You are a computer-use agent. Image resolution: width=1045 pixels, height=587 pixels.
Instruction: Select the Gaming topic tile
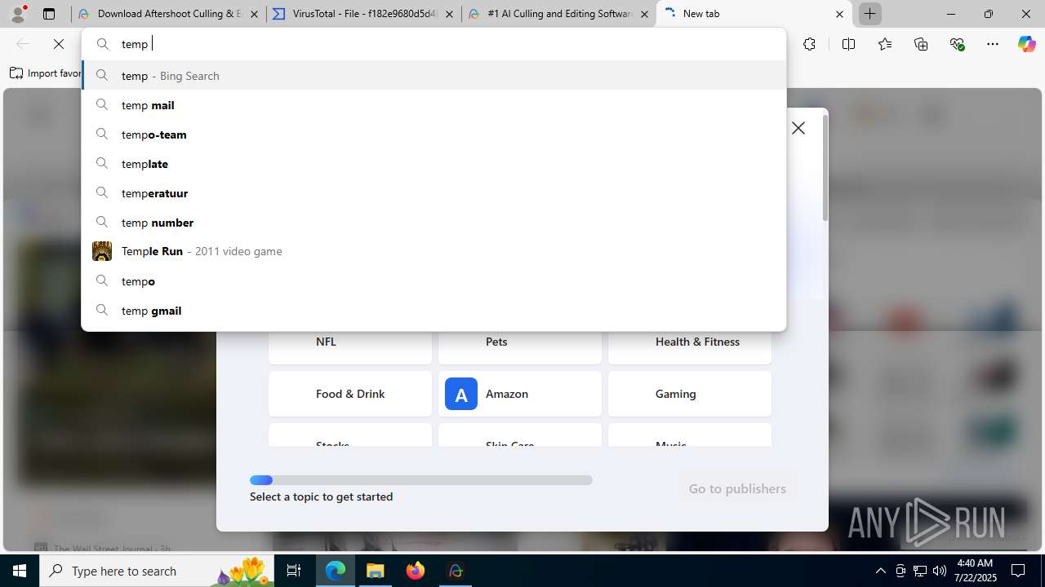point(690,394)
